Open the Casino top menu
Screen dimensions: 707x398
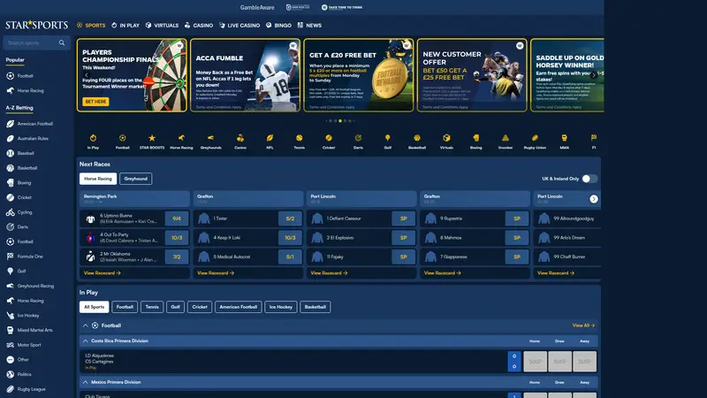click(x=199, y=26)
